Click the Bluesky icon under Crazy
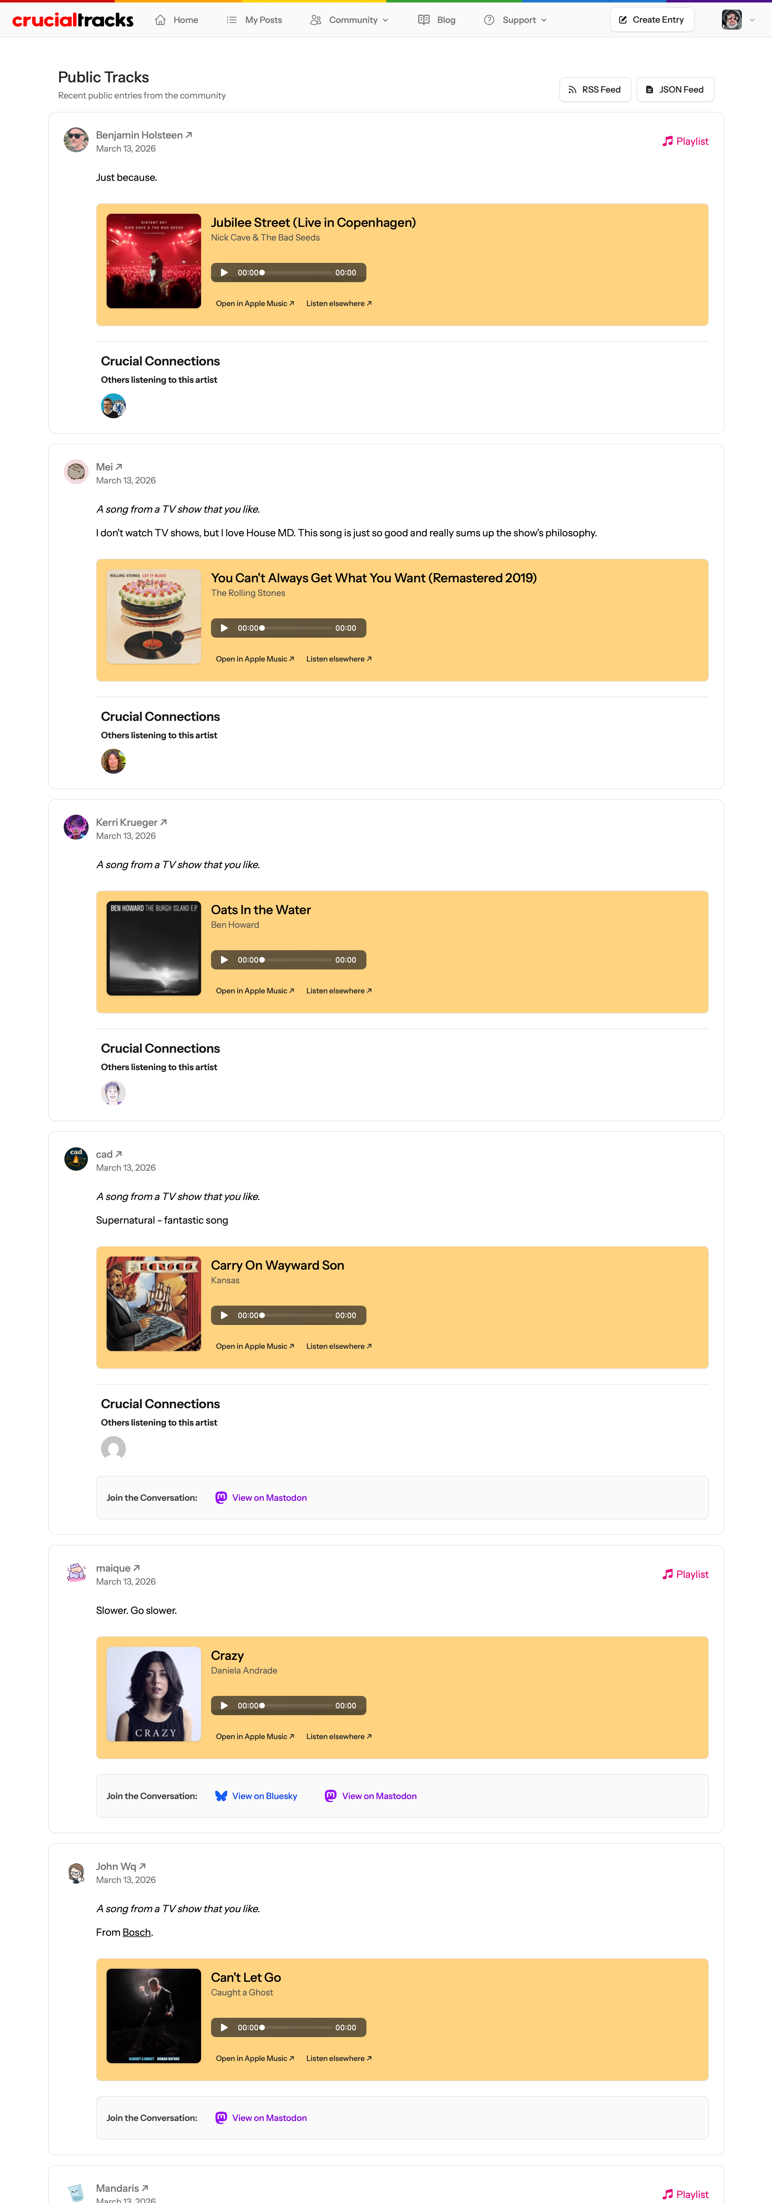 click(221, 1796)
